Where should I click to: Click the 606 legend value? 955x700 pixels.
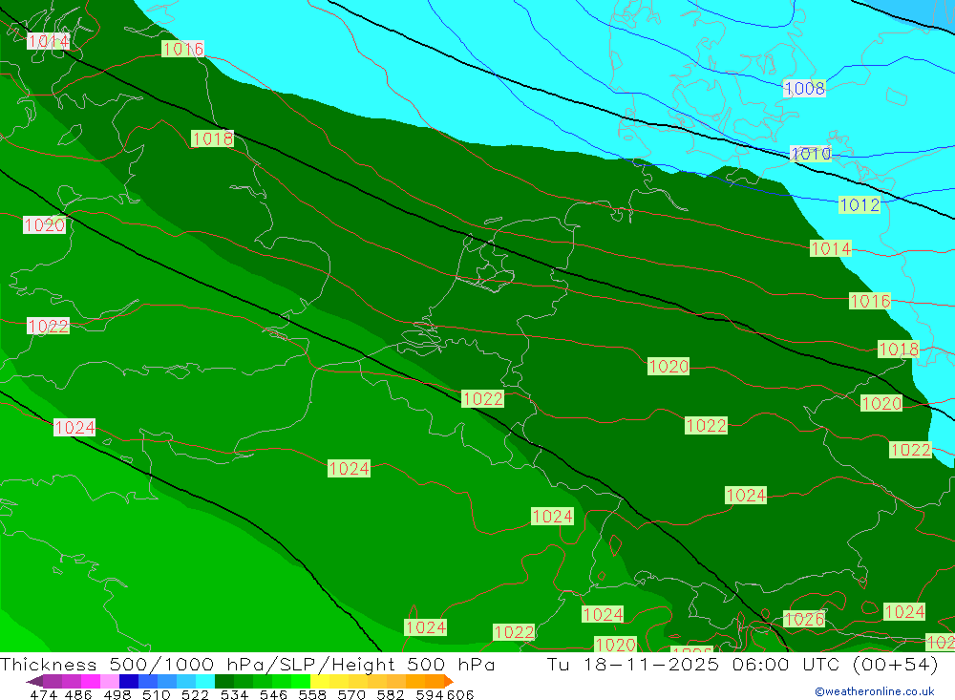point(460,694)
